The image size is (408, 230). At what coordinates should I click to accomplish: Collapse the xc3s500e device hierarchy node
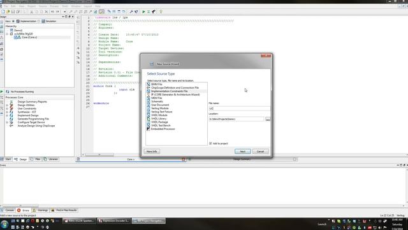[7, 34]
